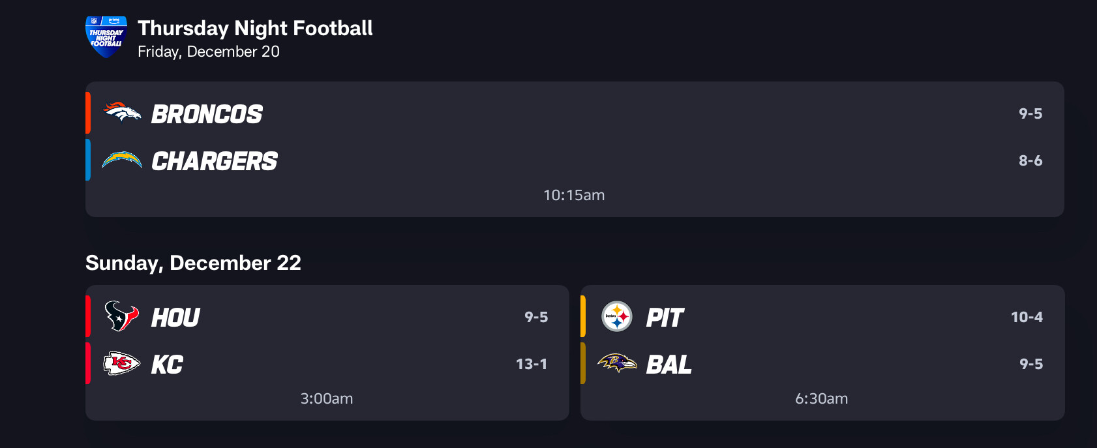
Task: Select the BRONCOS team name
Action: [x=207, y=114]
